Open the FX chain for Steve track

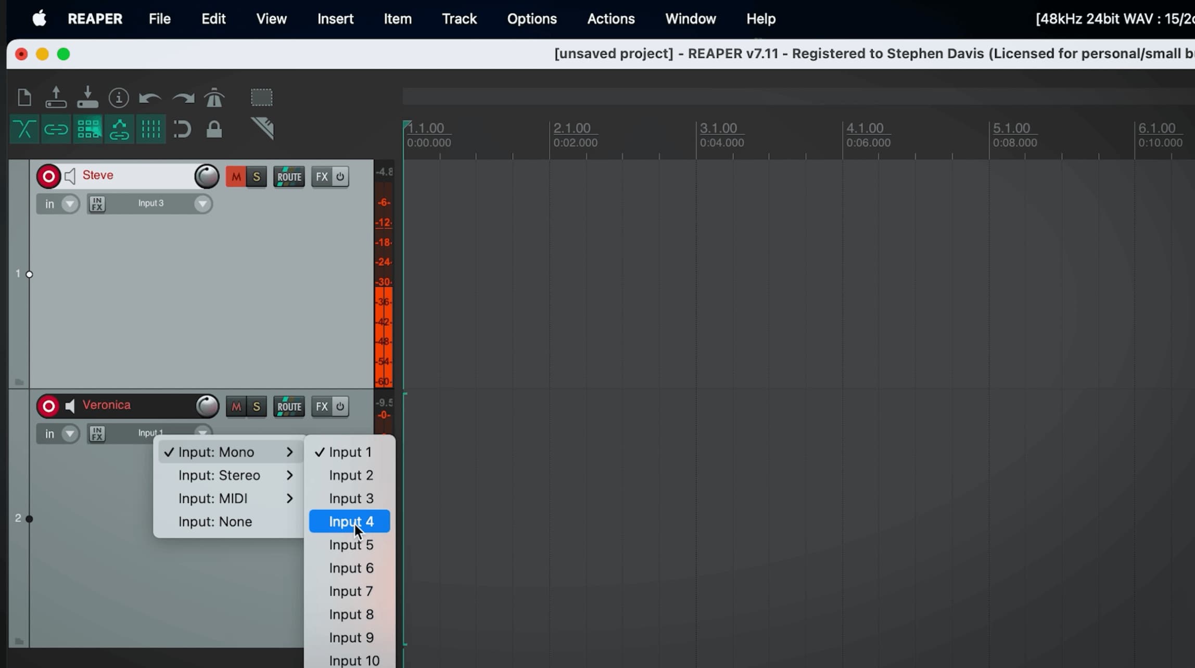pos(322,177)
